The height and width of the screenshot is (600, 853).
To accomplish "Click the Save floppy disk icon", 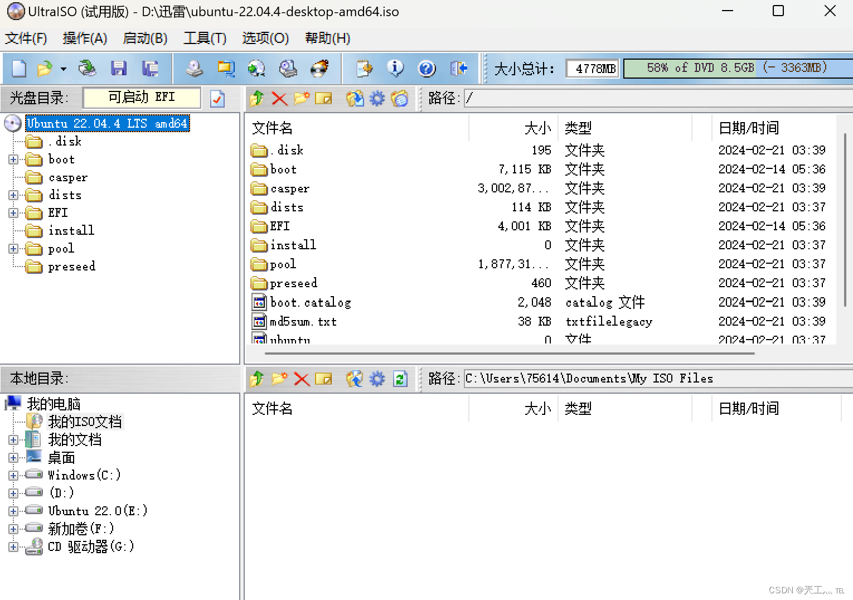I will pos(119,69).
